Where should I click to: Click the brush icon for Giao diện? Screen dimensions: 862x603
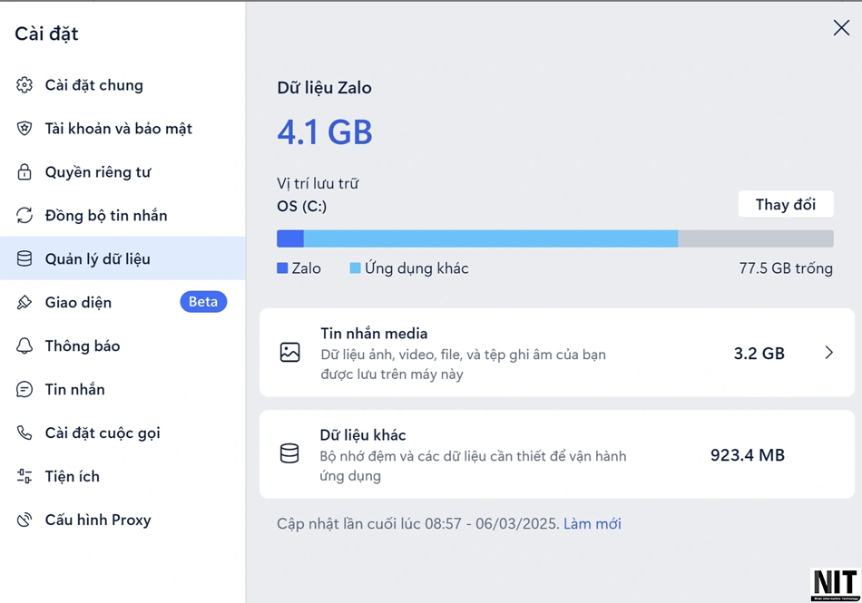coord(24,302)
